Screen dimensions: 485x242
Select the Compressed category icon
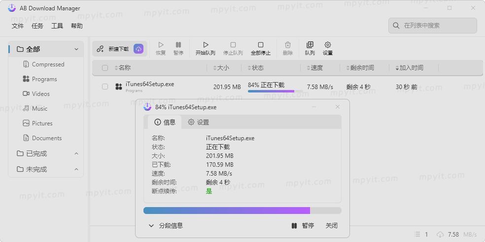pyautogui.click(x=26, y=64)
